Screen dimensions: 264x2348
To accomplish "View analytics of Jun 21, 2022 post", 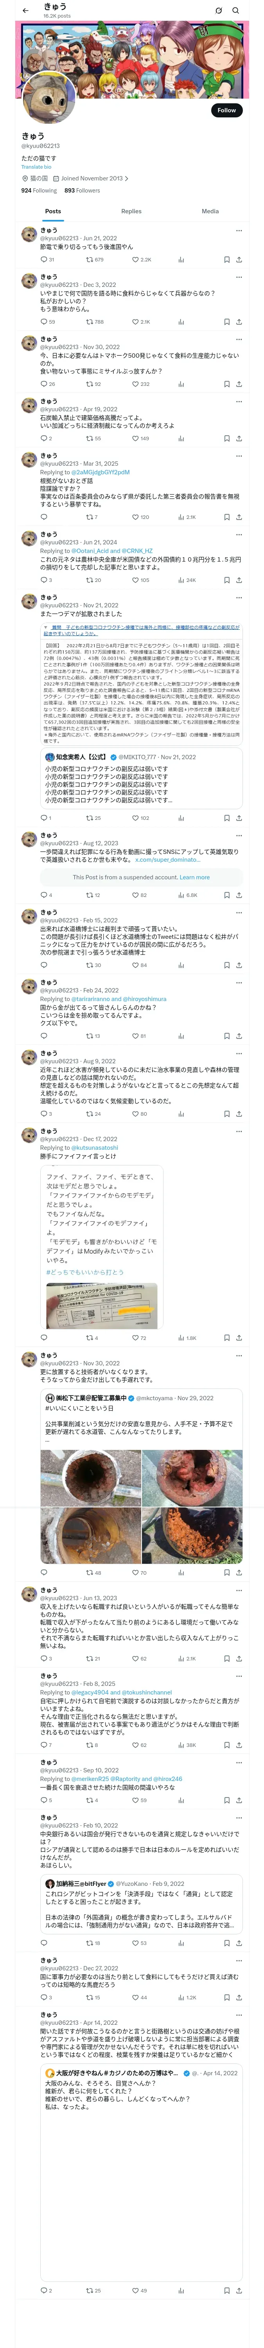I will point(181,260).
